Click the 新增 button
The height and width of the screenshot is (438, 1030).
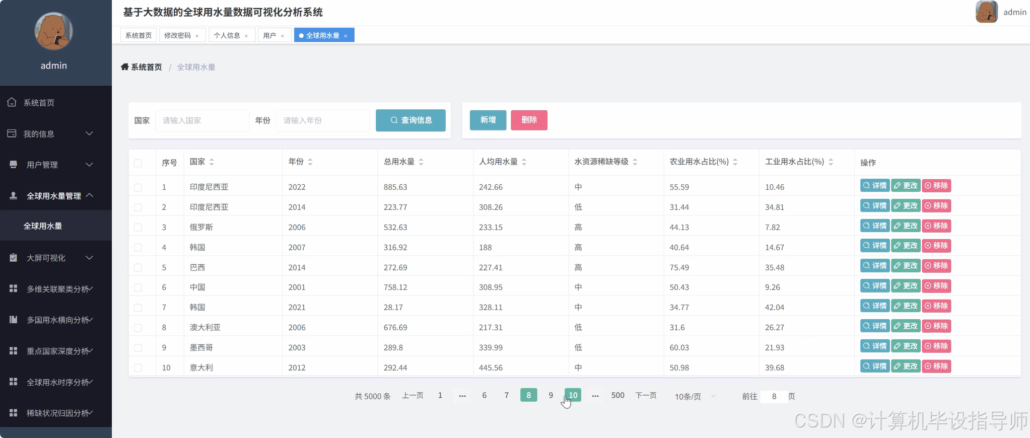(488, 120)
